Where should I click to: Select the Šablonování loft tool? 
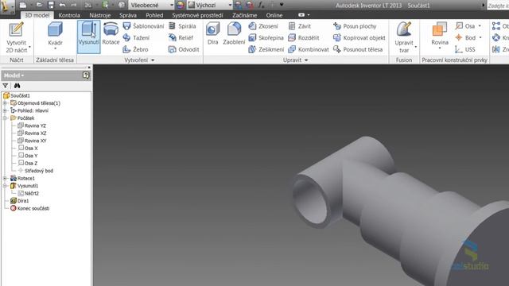click(143, 26)
